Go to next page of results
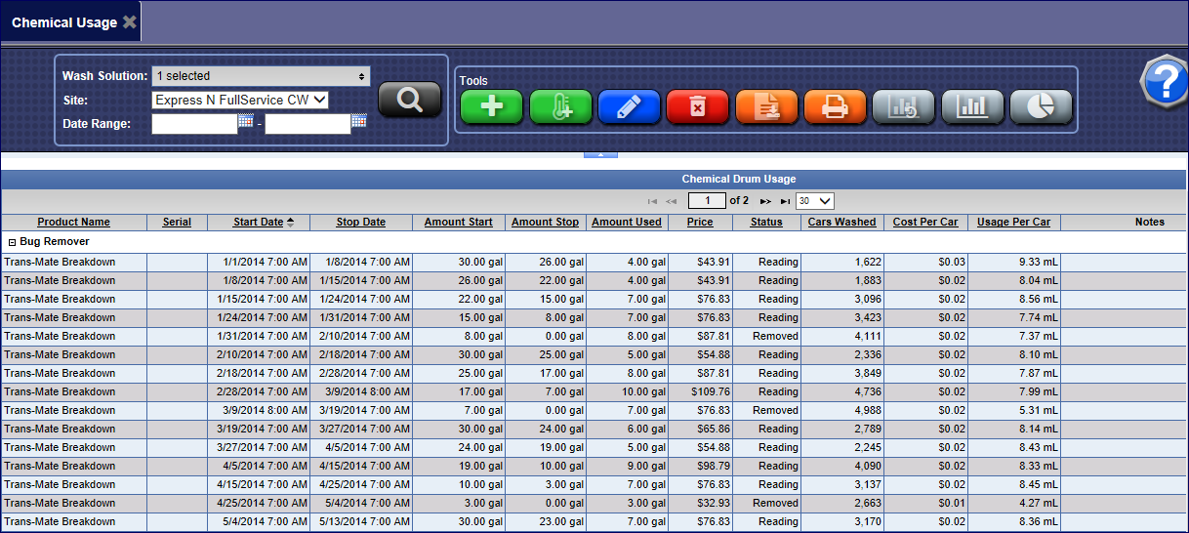This screenshot has height=533, width=1189. coord(766,201)
